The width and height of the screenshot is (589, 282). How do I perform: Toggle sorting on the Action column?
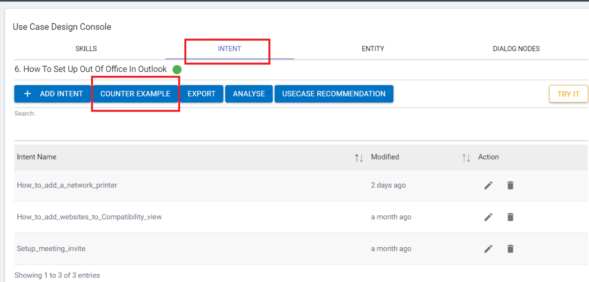[x=466, y=157]
